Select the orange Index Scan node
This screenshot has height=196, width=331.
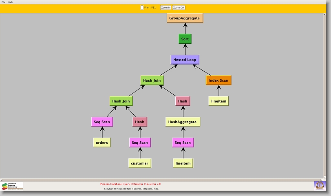(x=218, y=80)
